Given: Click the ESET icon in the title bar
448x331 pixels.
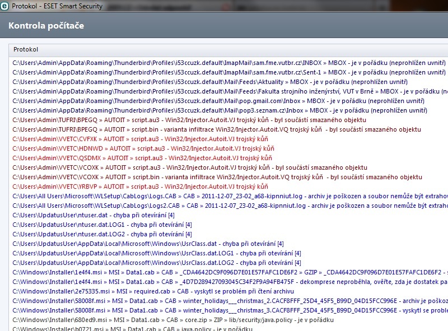Looking at the screenshot, I should click(x=5, y=7).
